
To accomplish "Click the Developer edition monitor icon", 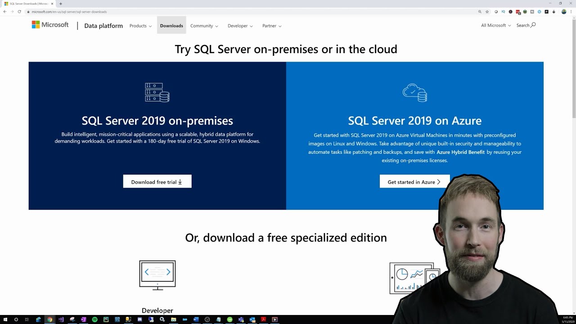I will click(157, 275).
